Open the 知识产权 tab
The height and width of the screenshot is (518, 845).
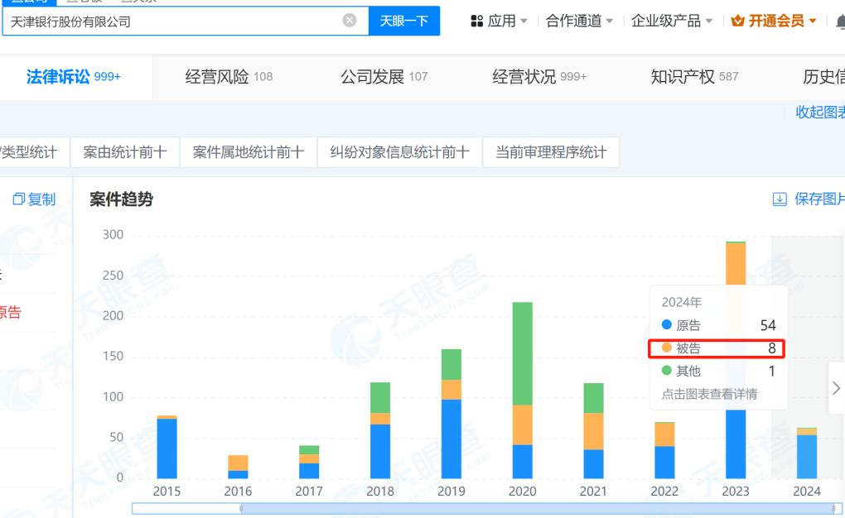point(694,77)
